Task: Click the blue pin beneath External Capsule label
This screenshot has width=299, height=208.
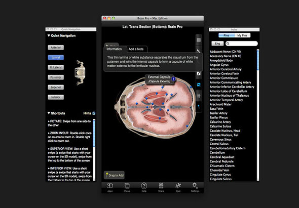Action: 163,87
